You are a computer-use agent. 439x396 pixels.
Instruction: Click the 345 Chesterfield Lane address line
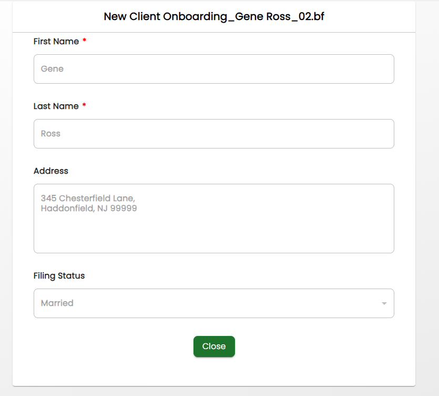click(x=88, y=199)
